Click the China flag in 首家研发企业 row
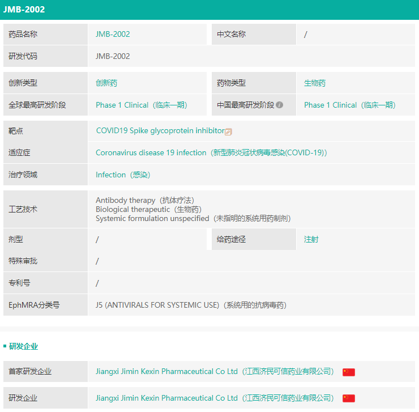 coord(349,372)
